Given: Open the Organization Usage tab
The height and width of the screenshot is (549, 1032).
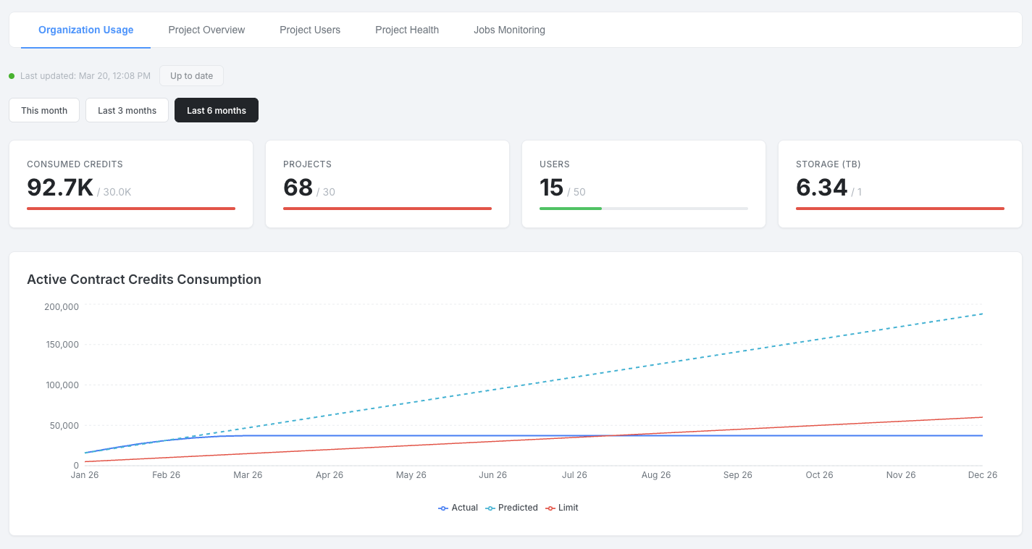Looking at the screenshot, I should pos(85,30).
